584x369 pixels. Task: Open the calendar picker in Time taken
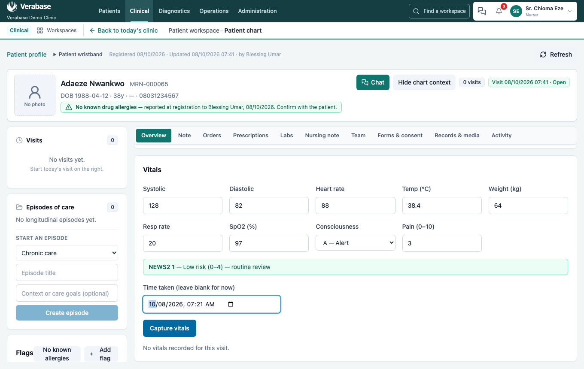(x=231, y=304)
